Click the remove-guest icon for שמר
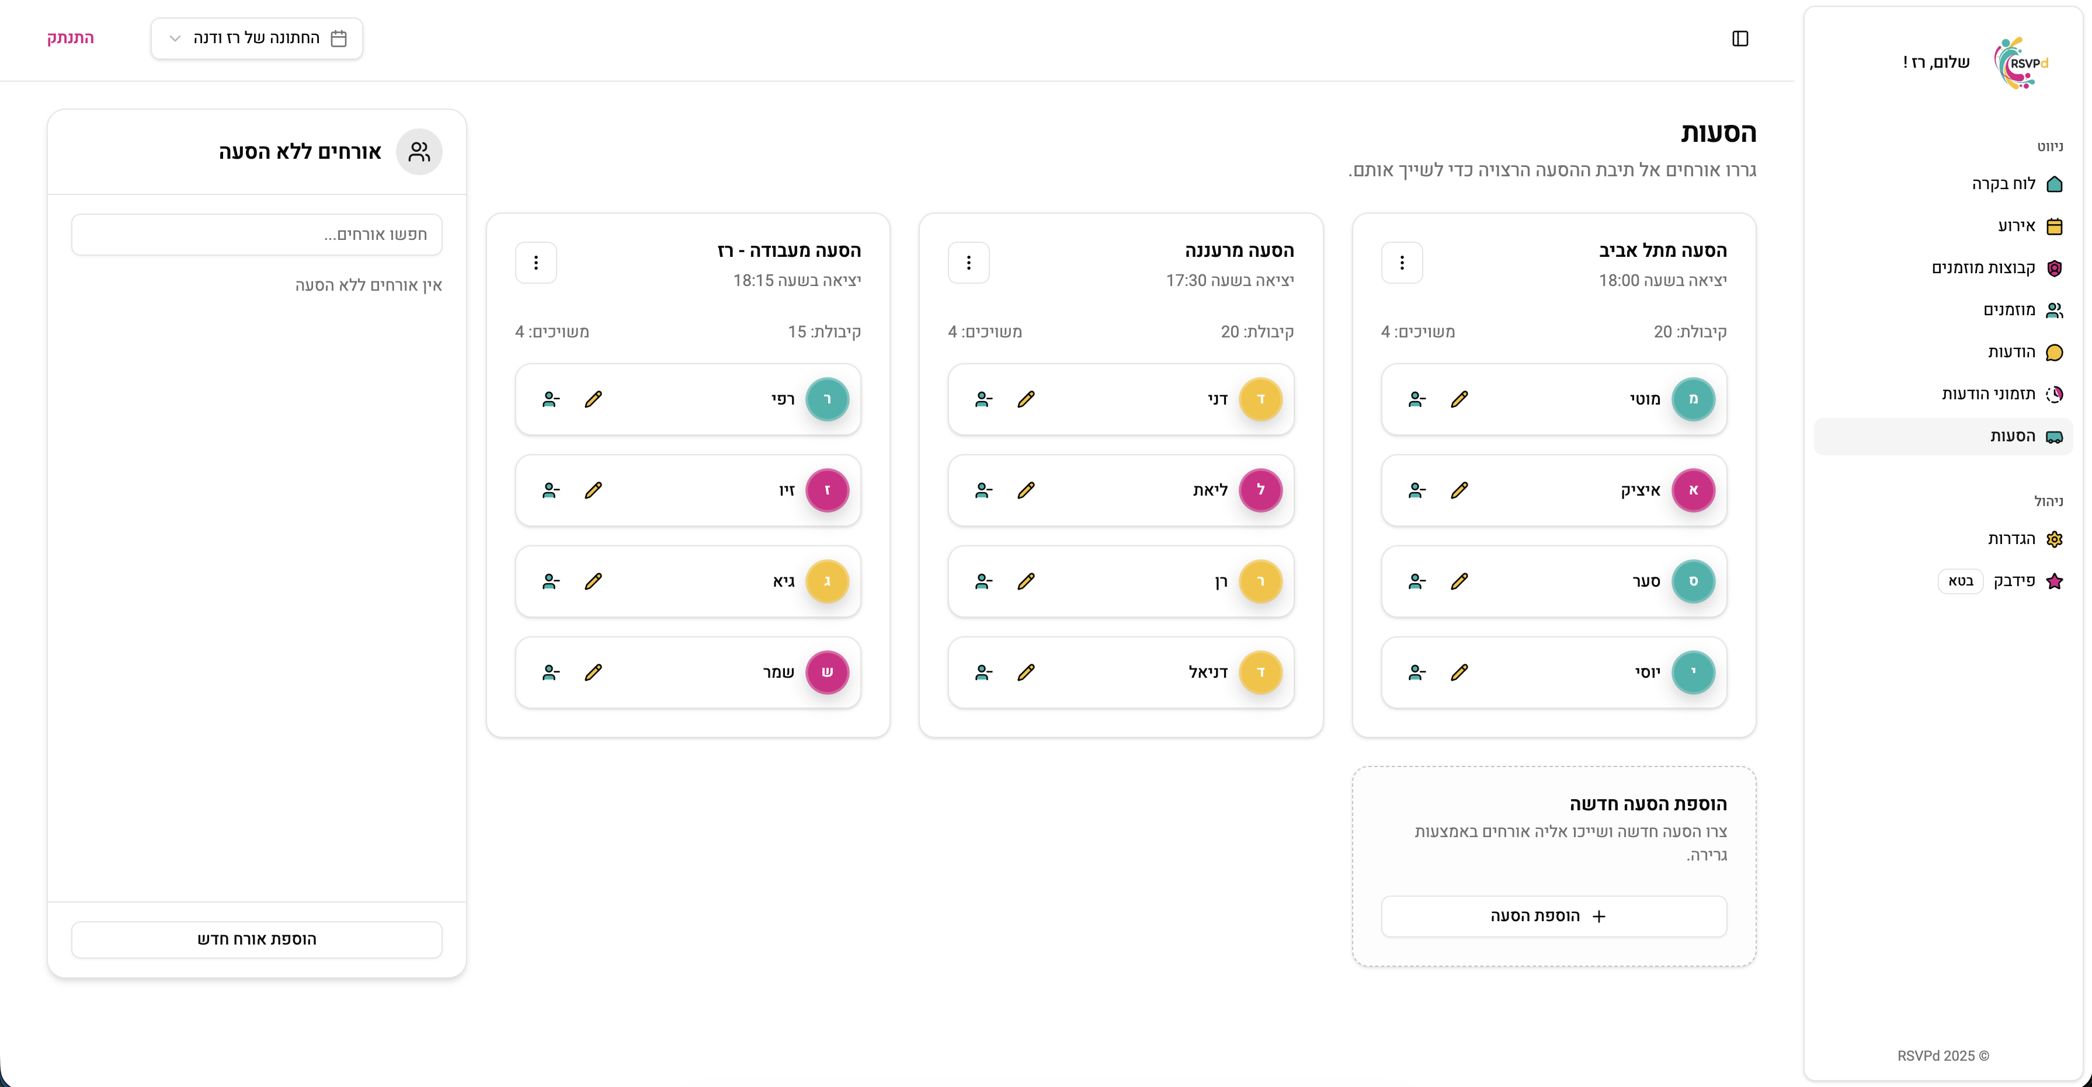The image size is (2092, 1087). [551, 672]
